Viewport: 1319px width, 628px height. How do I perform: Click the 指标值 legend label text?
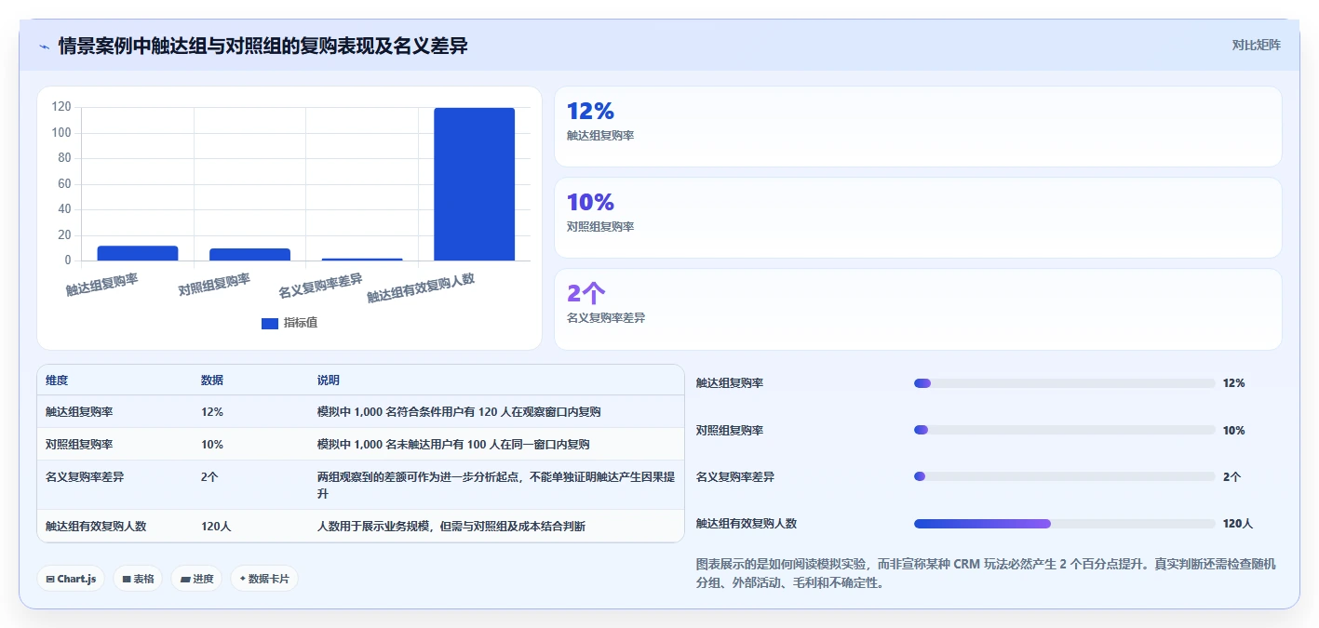pyautogui.click(x=301, y=323)
